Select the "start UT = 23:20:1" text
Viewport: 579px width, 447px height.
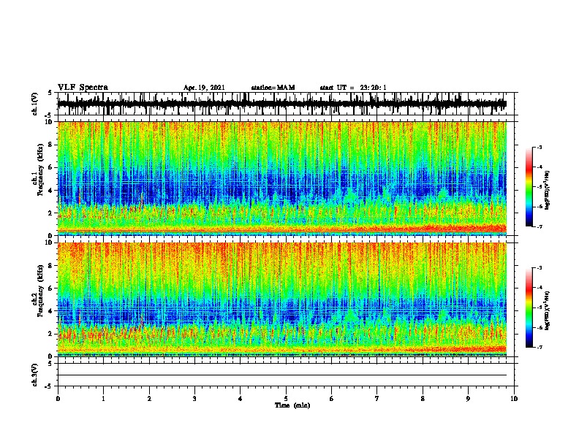(x=352, y=88)
